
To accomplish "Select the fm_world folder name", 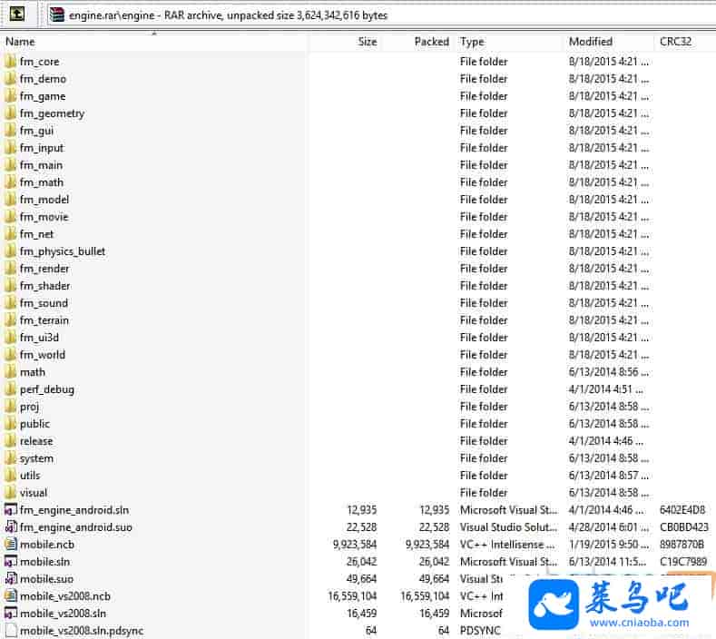I will (43, 355).
